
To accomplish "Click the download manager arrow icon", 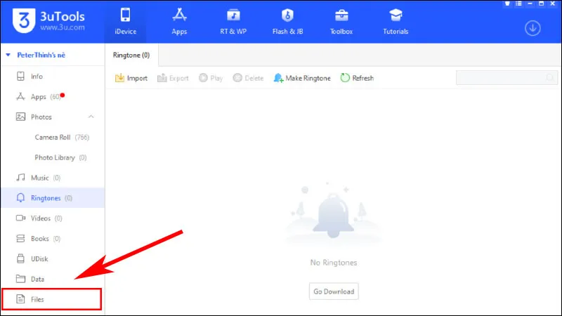I will (534, 28).
